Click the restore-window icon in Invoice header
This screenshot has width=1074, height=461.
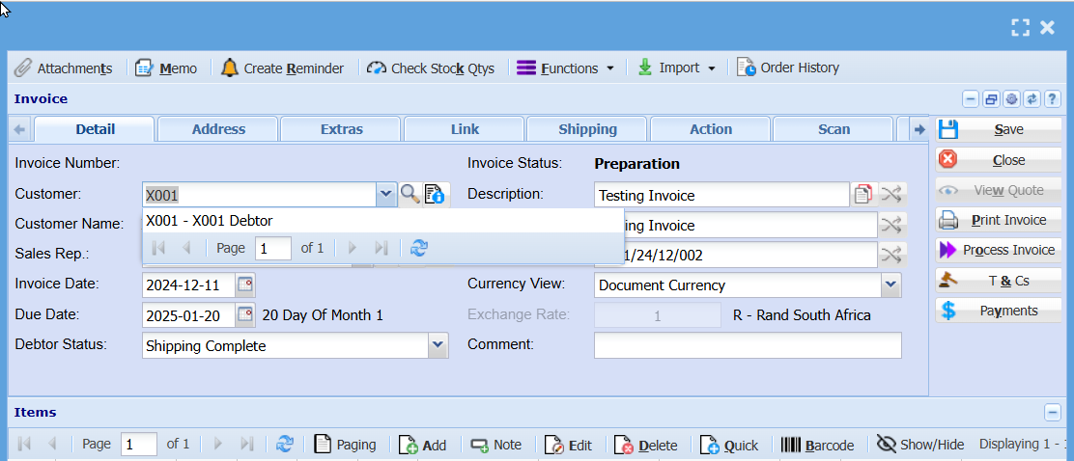[x=991, y=99]
